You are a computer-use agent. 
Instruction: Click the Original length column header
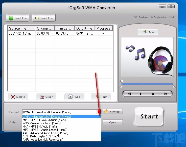click(x=45, y=28)
